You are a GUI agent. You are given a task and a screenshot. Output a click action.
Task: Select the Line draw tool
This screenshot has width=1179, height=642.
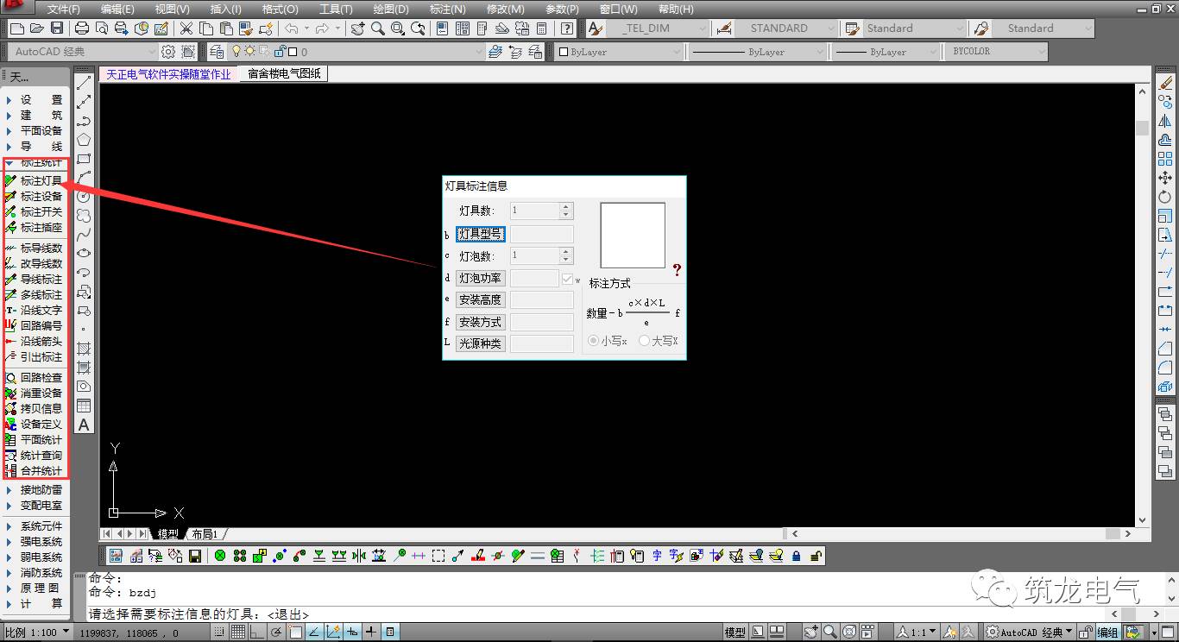click(x=84, y=83)
